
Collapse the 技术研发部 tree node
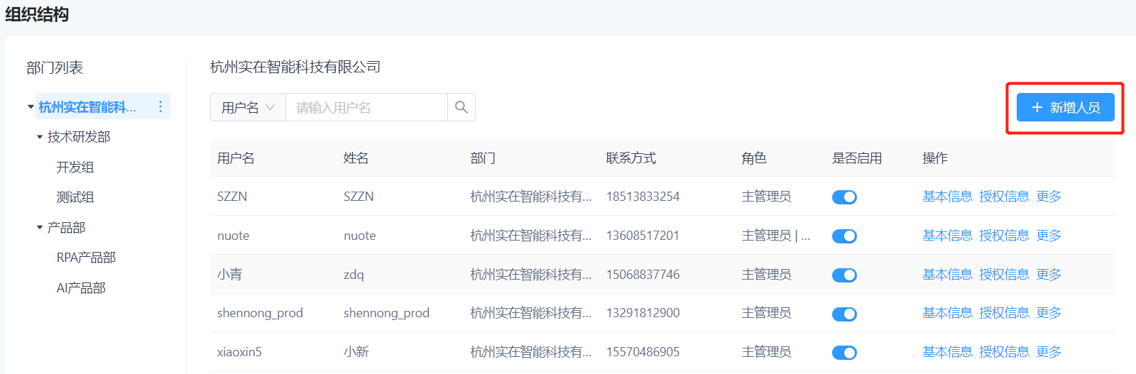click(40, 137)
